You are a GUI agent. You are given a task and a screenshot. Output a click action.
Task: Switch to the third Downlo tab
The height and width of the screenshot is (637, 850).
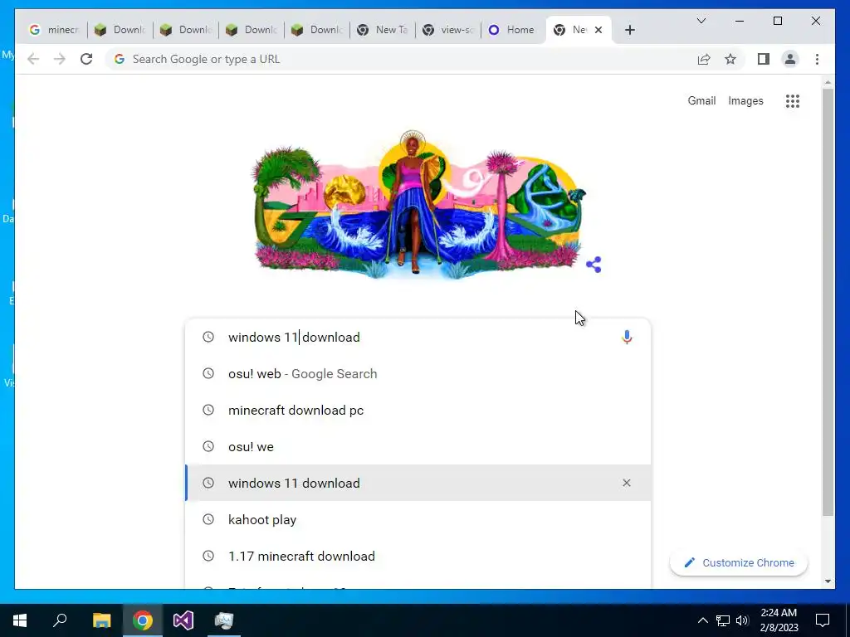pos(252,30)
